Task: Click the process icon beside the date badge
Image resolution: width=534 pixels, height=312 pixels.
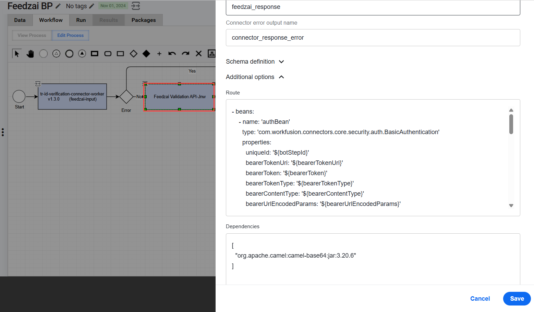Action: coord(136,6)
